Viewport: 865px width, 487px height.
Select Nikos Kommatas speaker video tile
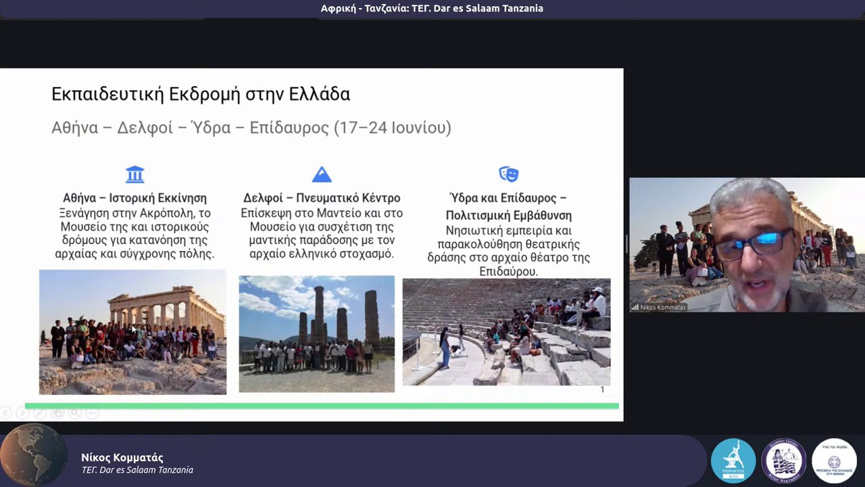pos(747,244)
